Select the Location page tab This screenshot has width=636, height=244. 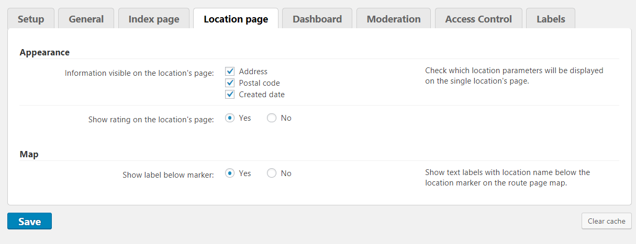coord(236,19)
